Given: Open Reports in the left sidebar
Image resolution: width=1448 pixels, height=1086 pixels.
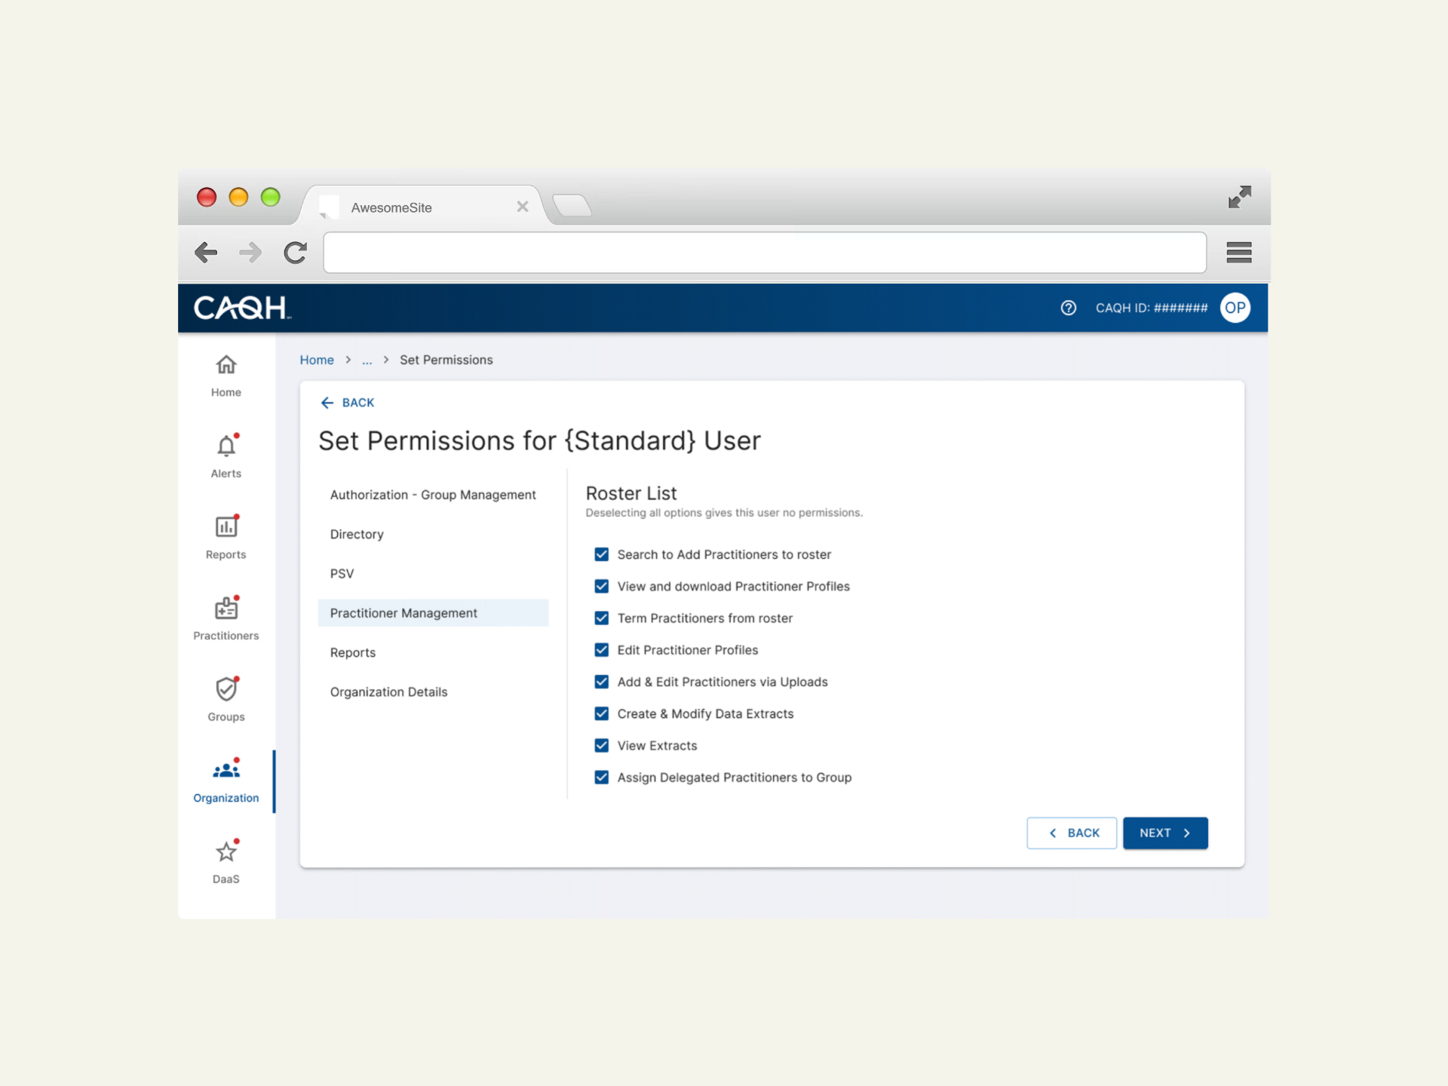Looking at the screenshot, I should click(x=225, y=538).
